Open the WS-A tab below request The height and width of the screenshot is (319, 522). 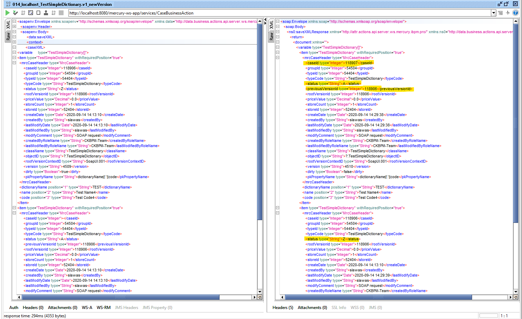(87, 308)
